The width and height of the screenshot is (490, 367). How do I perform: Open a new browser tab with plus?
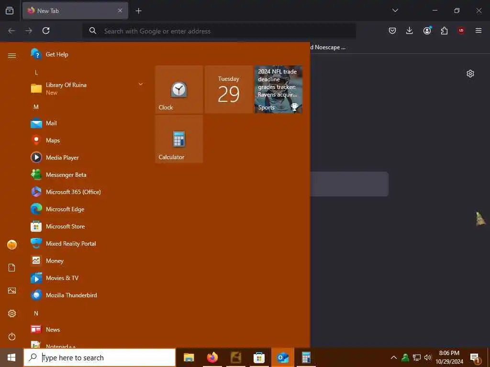[x=138, y=11]
